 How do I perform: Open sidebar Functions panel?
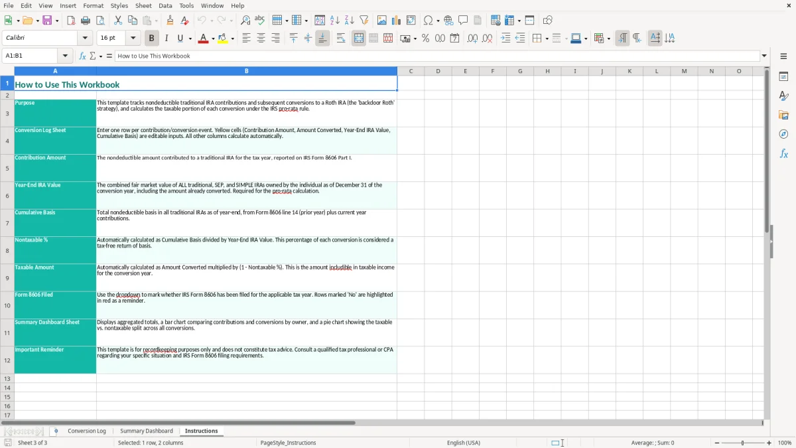coord(783,153)
